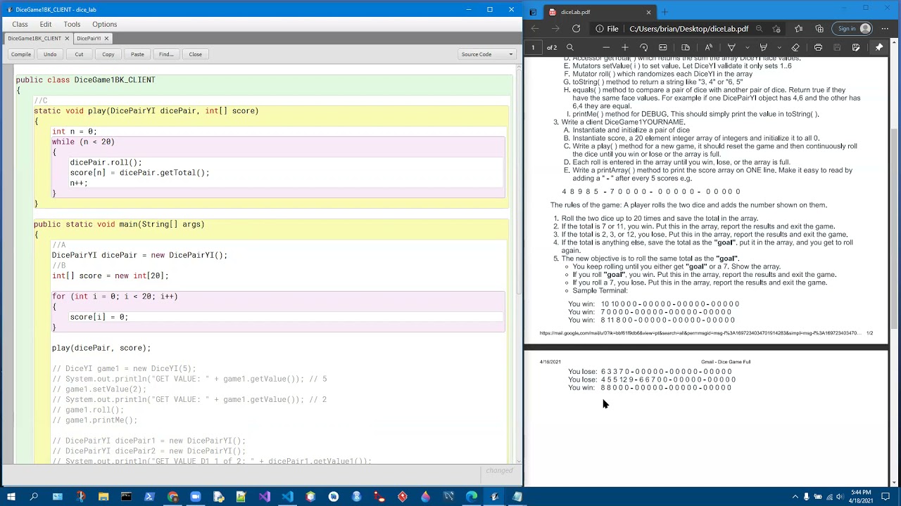901x506 pixels.
Task: Click the PDF Save icon
Action: pos(837,47)
